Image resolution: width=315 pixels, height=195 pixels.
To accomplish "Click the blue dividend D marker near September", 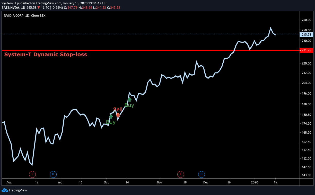I will coord(53,174).
